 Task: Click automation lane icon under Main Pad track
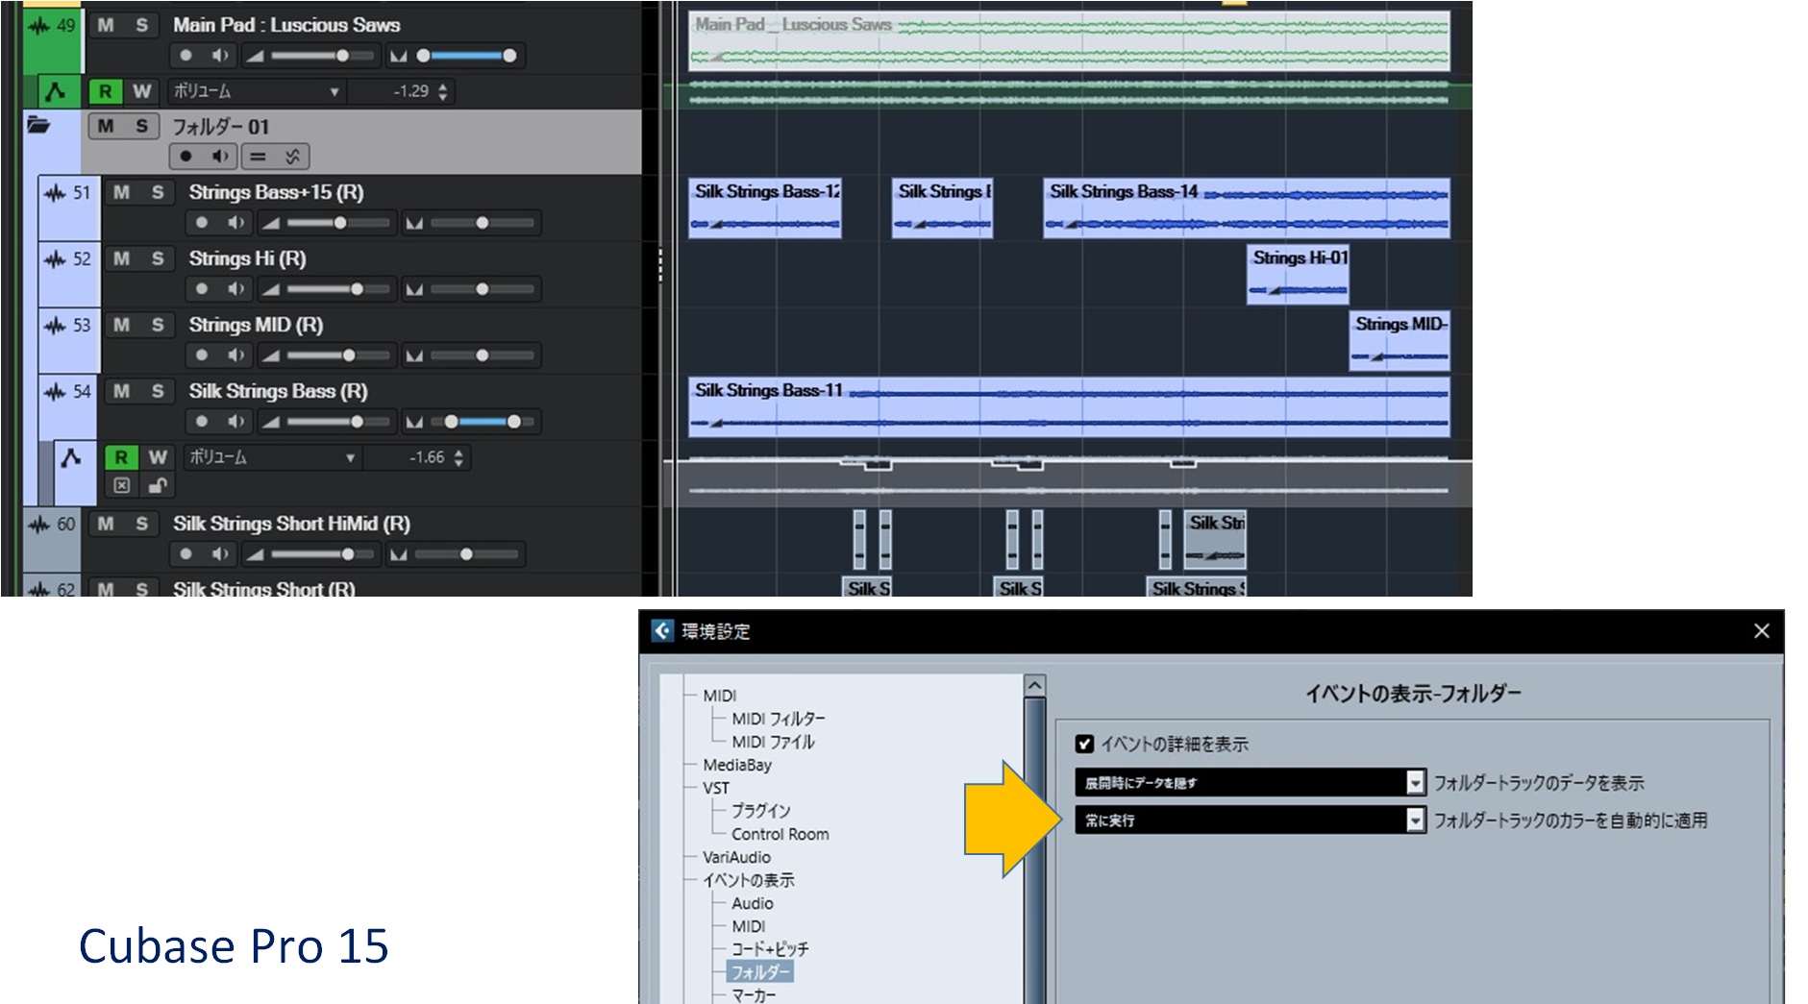56,91
